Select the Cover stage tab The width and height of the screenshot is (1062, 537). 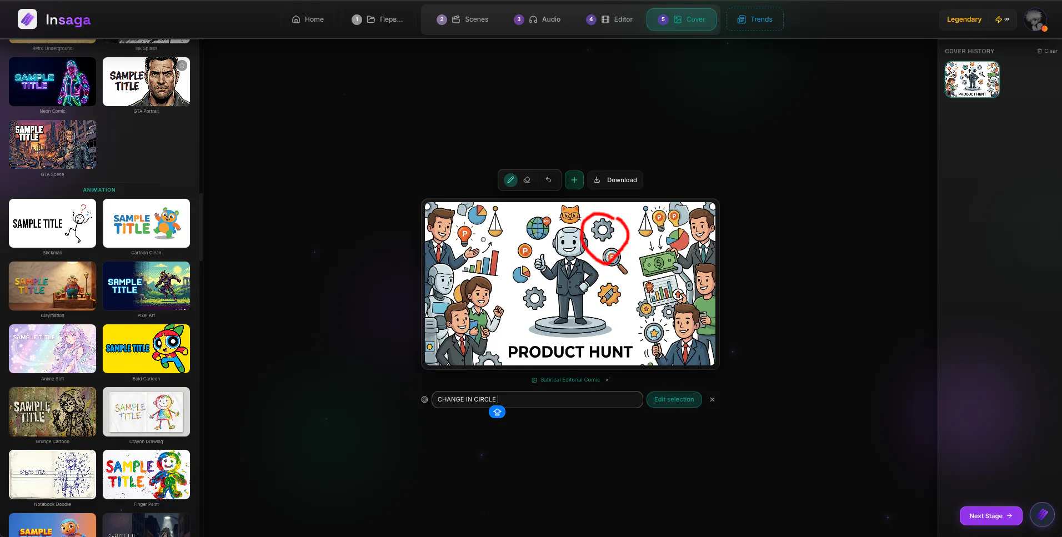(682, 19)
